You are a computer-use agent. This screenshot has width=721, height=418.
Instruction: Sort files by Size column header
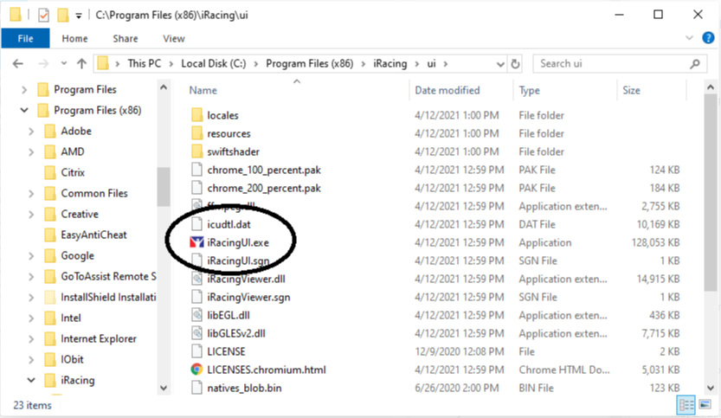(x=631, y=90)
